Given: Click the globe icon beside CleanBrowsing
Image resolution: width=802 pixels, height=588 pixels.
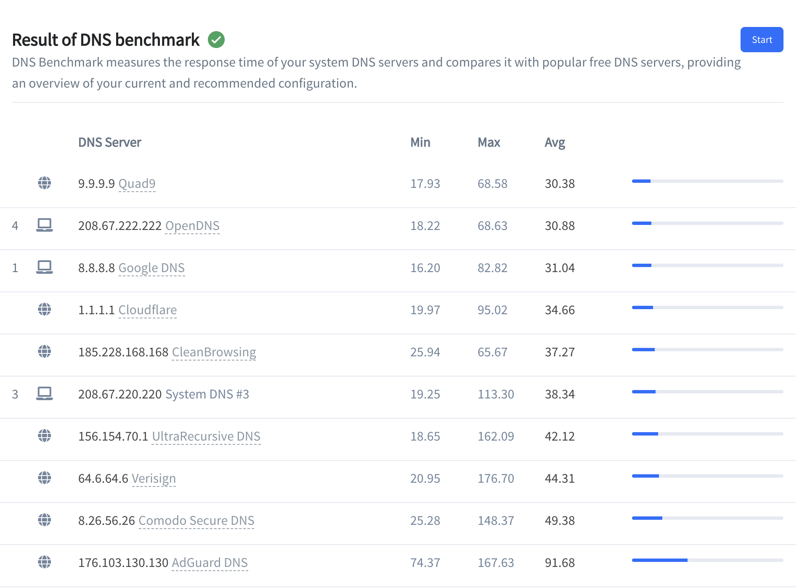Looking at the screenshot, I should [x=44, y=351].
